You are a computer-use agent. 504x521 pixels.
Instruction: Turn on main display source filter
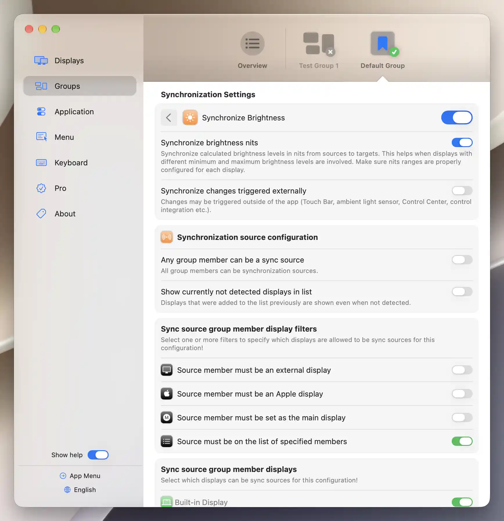click(462, 417)
